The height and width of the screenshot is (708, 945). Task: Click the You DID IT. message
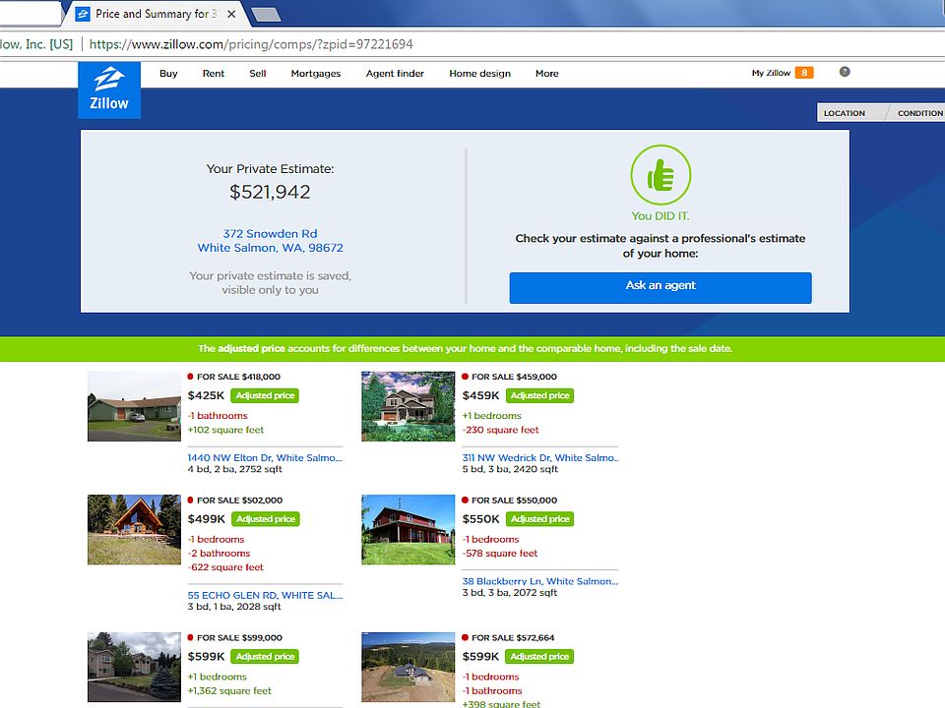pyautogui.click(x=661, y=215)
